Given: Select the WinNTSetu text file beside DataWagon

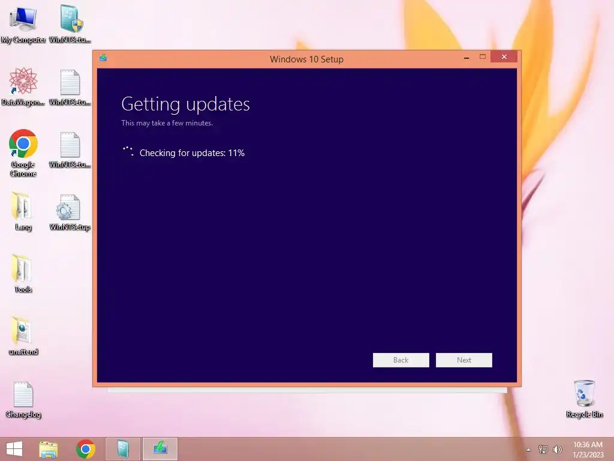Looking at the screenshot, I should pos(70,88).
